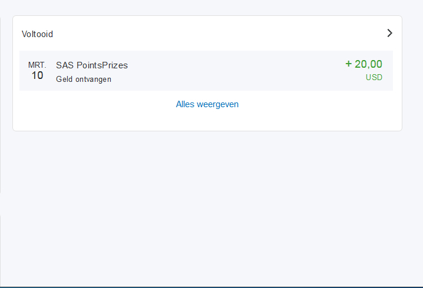Image resolution: width=423 pixels, height=288 pixels.
Task: Click the 20,00 figure in green
Action: point(368,64)
